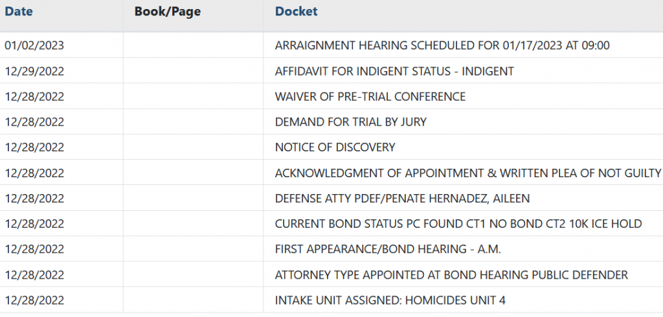Viewport: 663px width, 317px height.
Task: Click the current bond status docket entry
Action: (458, 224)
